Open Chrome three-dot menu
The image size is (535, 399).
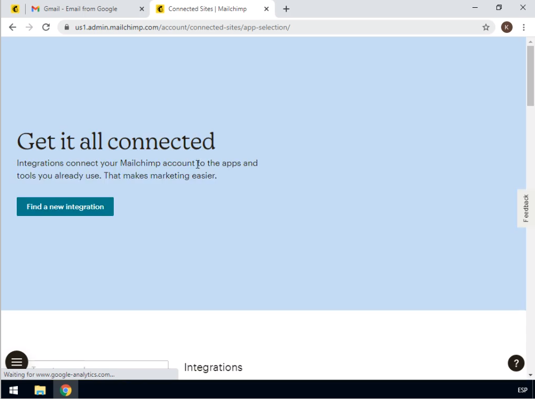(x=524, y=27)
